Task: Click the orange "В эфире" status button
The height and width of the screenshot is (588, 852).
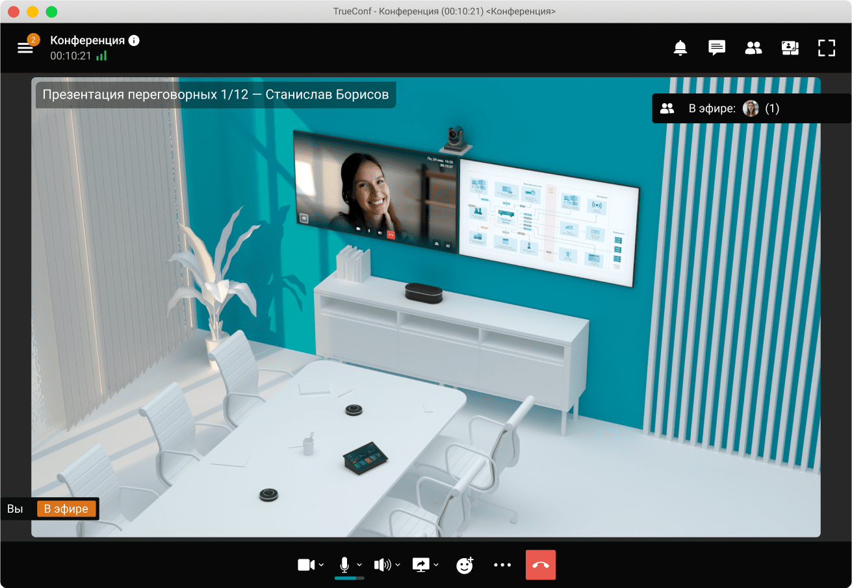Action: tap(66, 509)
